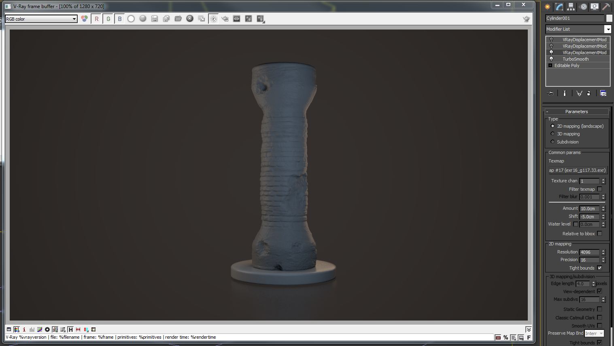Toggle Show End Result icon
The image size is (614, 346).
click(564, 93)
